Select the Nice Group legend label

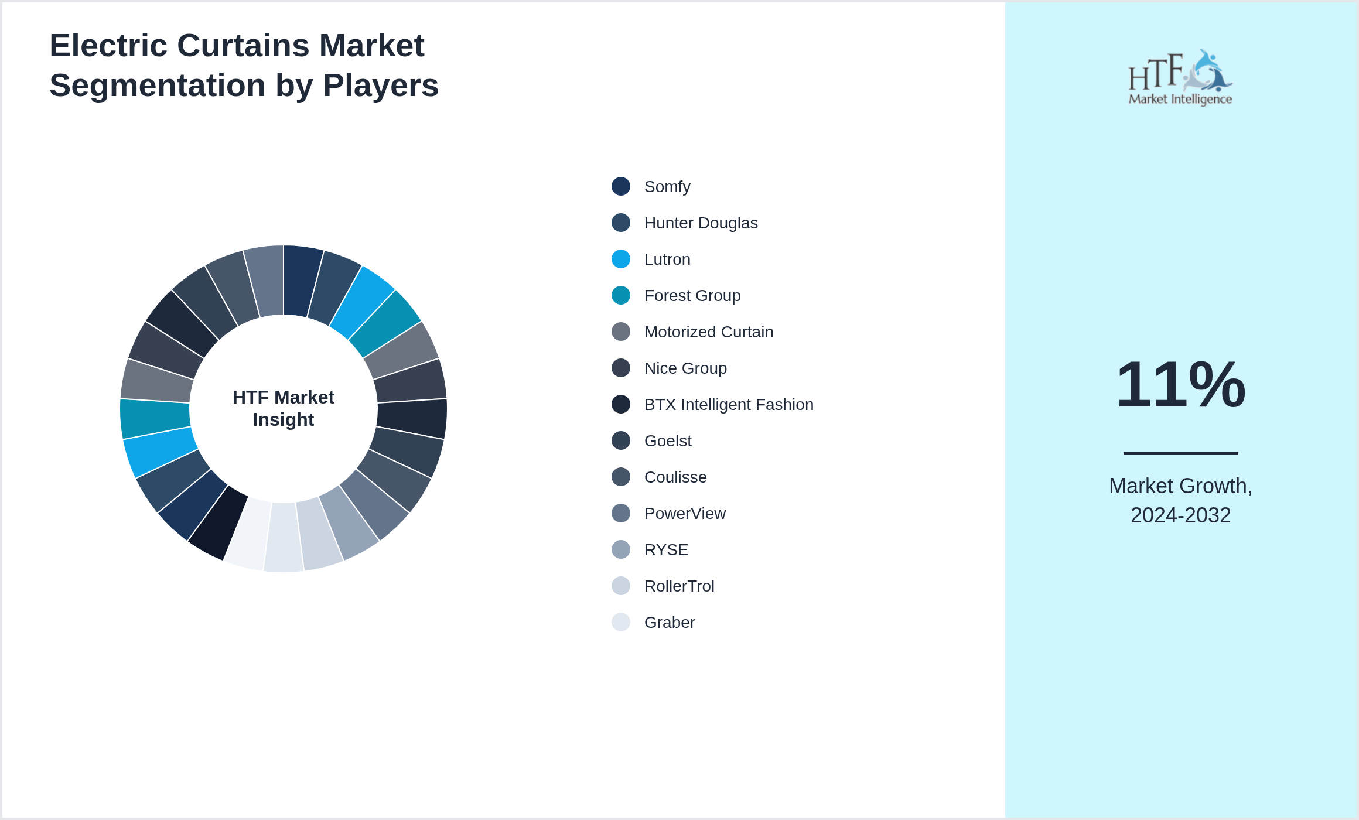685,368
